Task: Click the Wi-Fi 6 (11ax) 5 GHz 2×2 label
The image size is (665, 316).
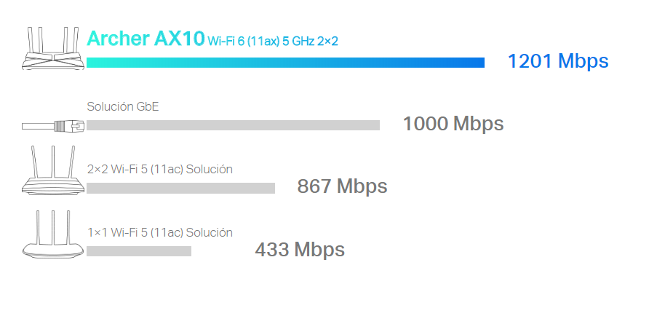Action: pyautogui.click(x=273, y=42)
